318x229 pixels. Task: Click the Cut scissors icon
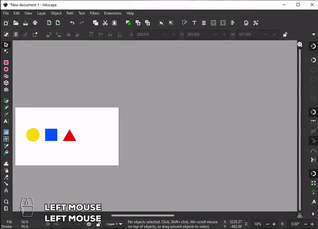tap(105, 23)
